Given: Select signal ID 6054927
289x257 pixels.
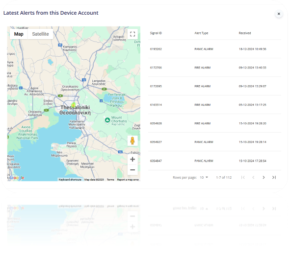Looking at the screenshot, I should pyautogui.click(x=156, y=142).
